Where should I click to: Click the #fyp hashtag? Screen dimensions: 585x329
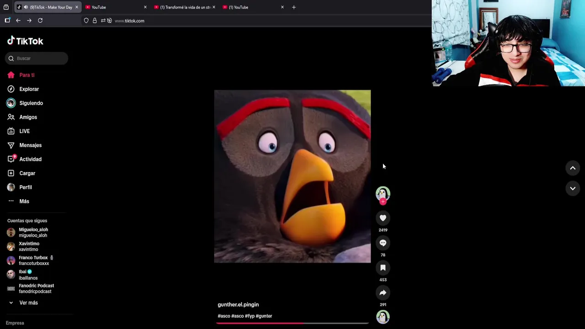click(250, 316)
